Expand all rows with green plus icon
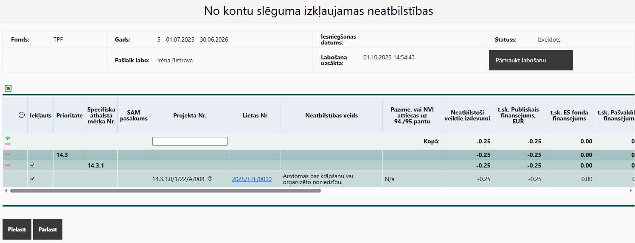This screenshot has height=243, width=635. coord(8,138)
